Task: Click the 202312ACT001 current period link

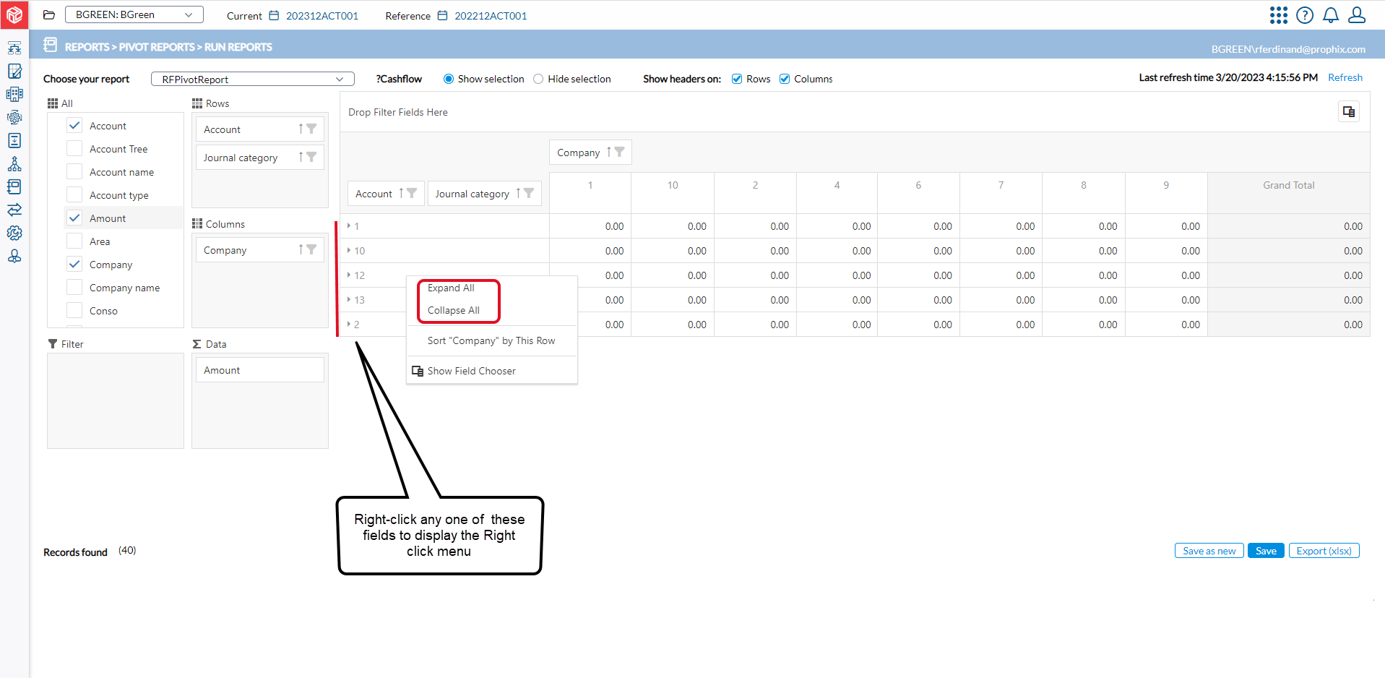Action: coord(322,16)
